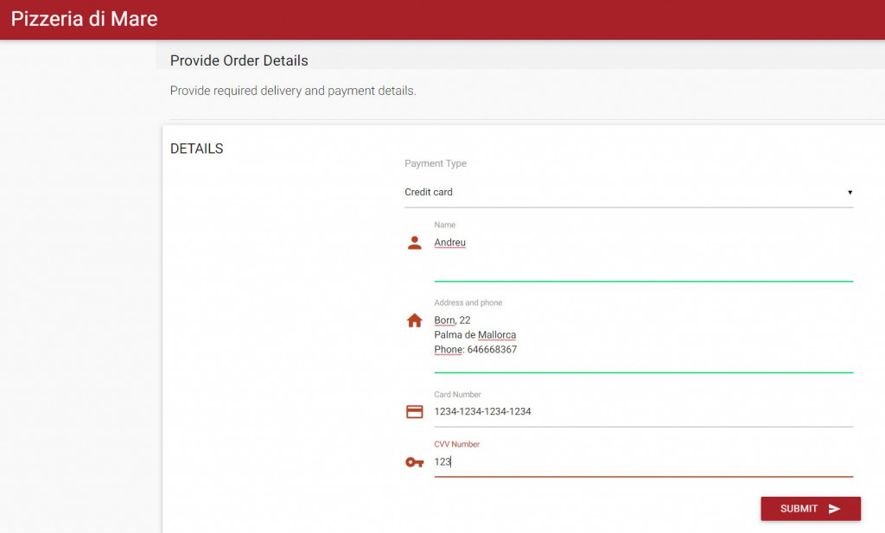
Task: Click the Provide Order Details heading
Action: click(x=239, y=60)
